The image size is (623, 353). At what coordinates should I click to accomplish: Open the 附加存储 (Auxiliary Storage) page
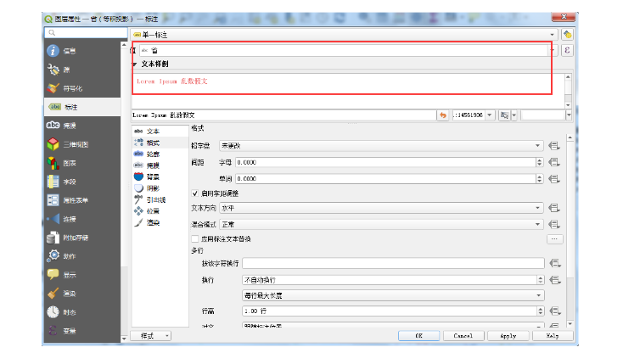click(x=82, y=238)
